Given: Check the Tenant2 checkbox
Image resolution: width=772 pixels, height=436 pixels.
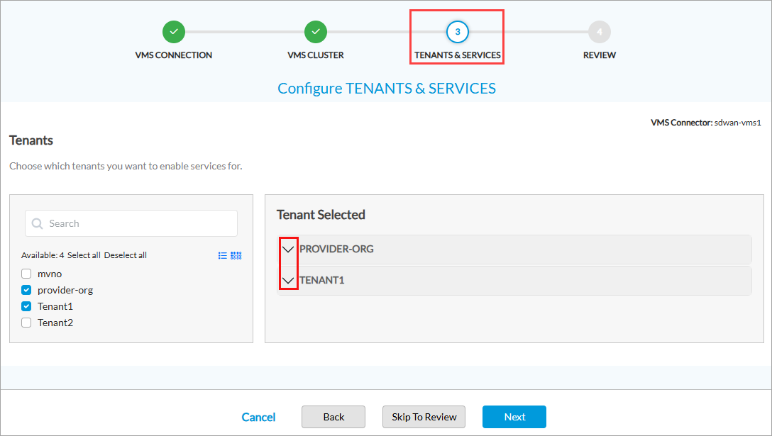Looking at the screenshot, I should [26, 323].
